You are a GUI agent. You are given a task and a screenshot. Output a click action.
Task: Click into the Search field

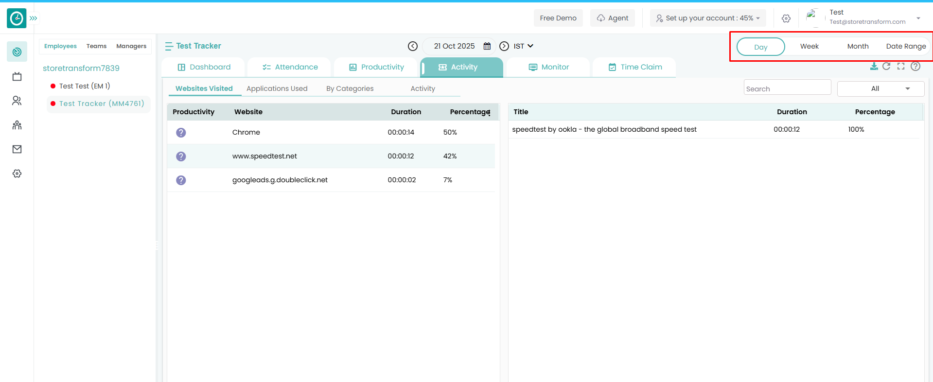tap(787, 88)
